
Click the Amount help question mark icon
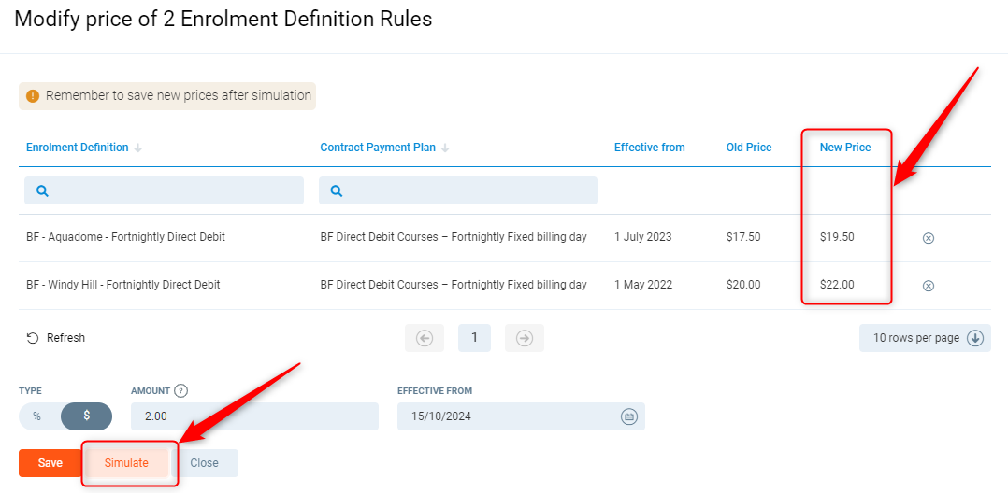(181, 391)
